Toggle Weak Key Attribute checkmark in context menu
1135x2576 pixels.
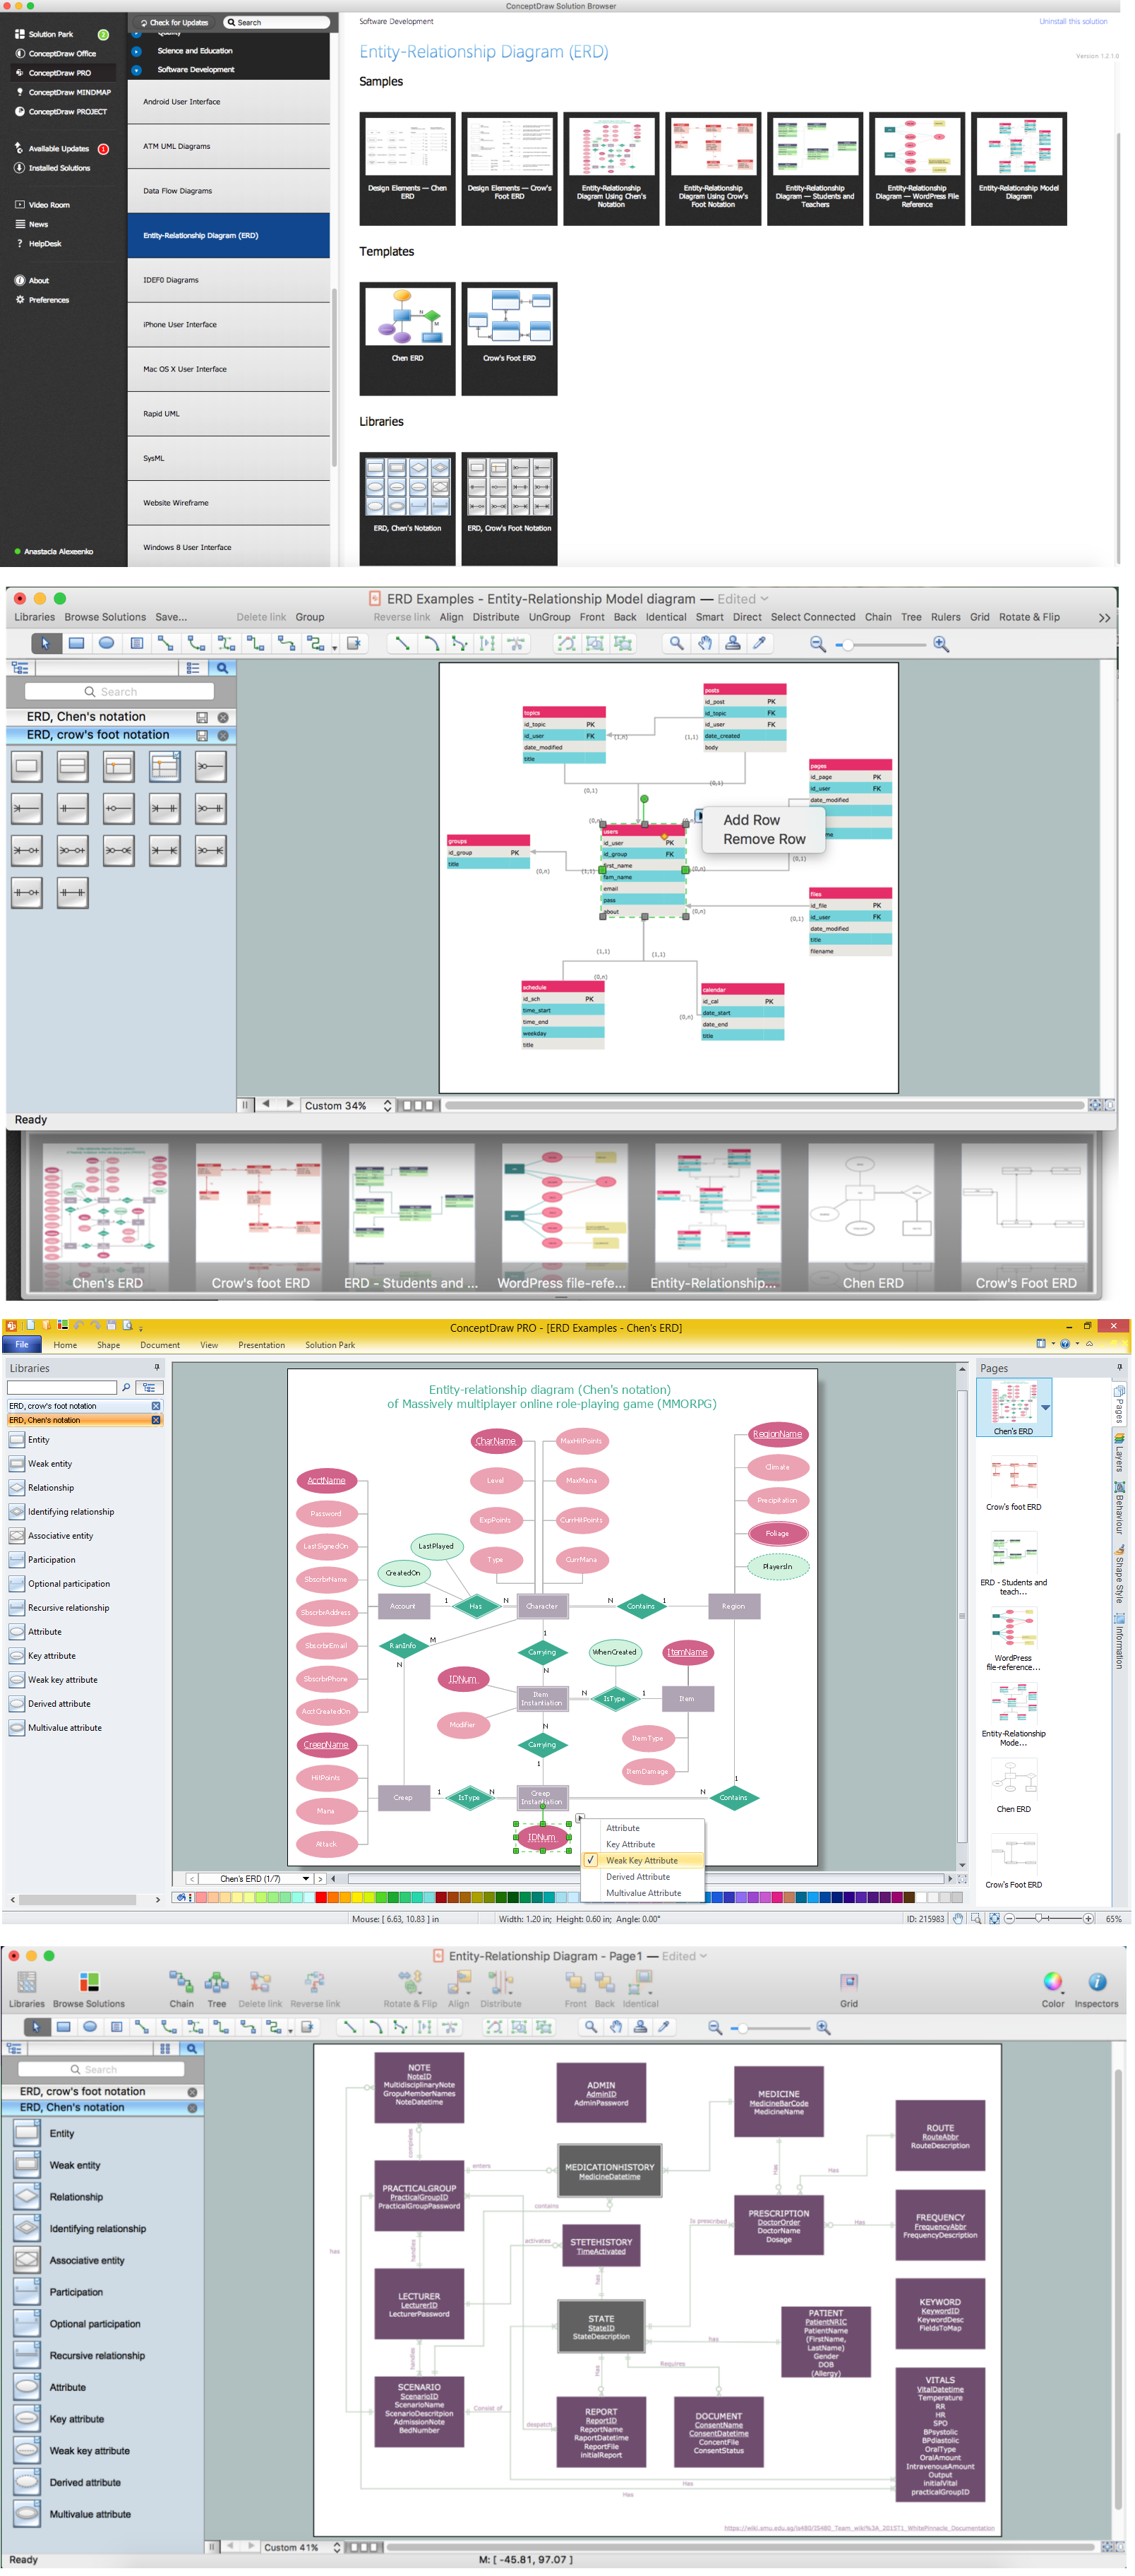[x=591, y=1861]
